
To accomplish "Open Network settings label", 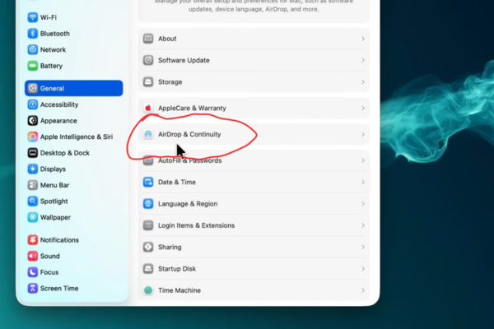I will 53,49.
